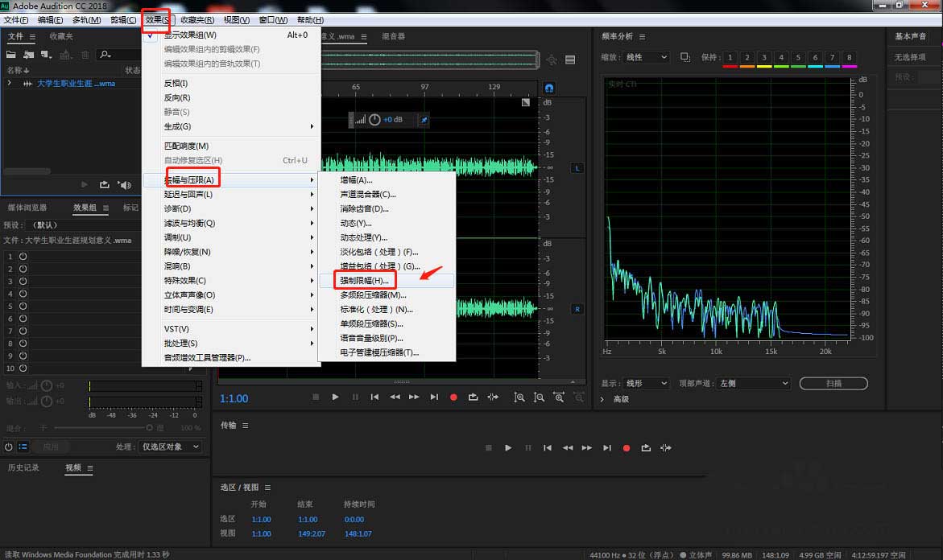Expand the 高级 section
The height and width of the screenshot is (560, 943).
[x=602, y=399]
